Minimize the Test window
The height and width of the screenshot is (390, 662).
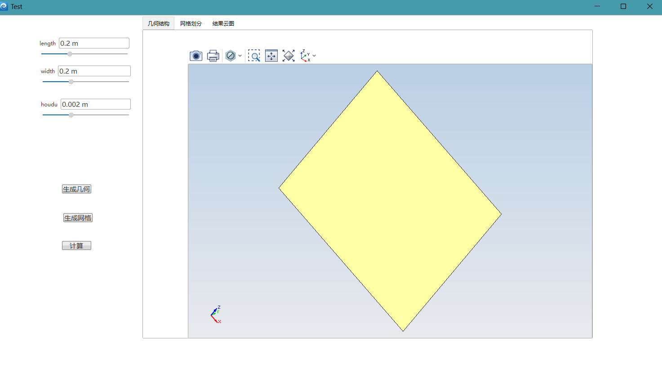click(x=597, y=6)
